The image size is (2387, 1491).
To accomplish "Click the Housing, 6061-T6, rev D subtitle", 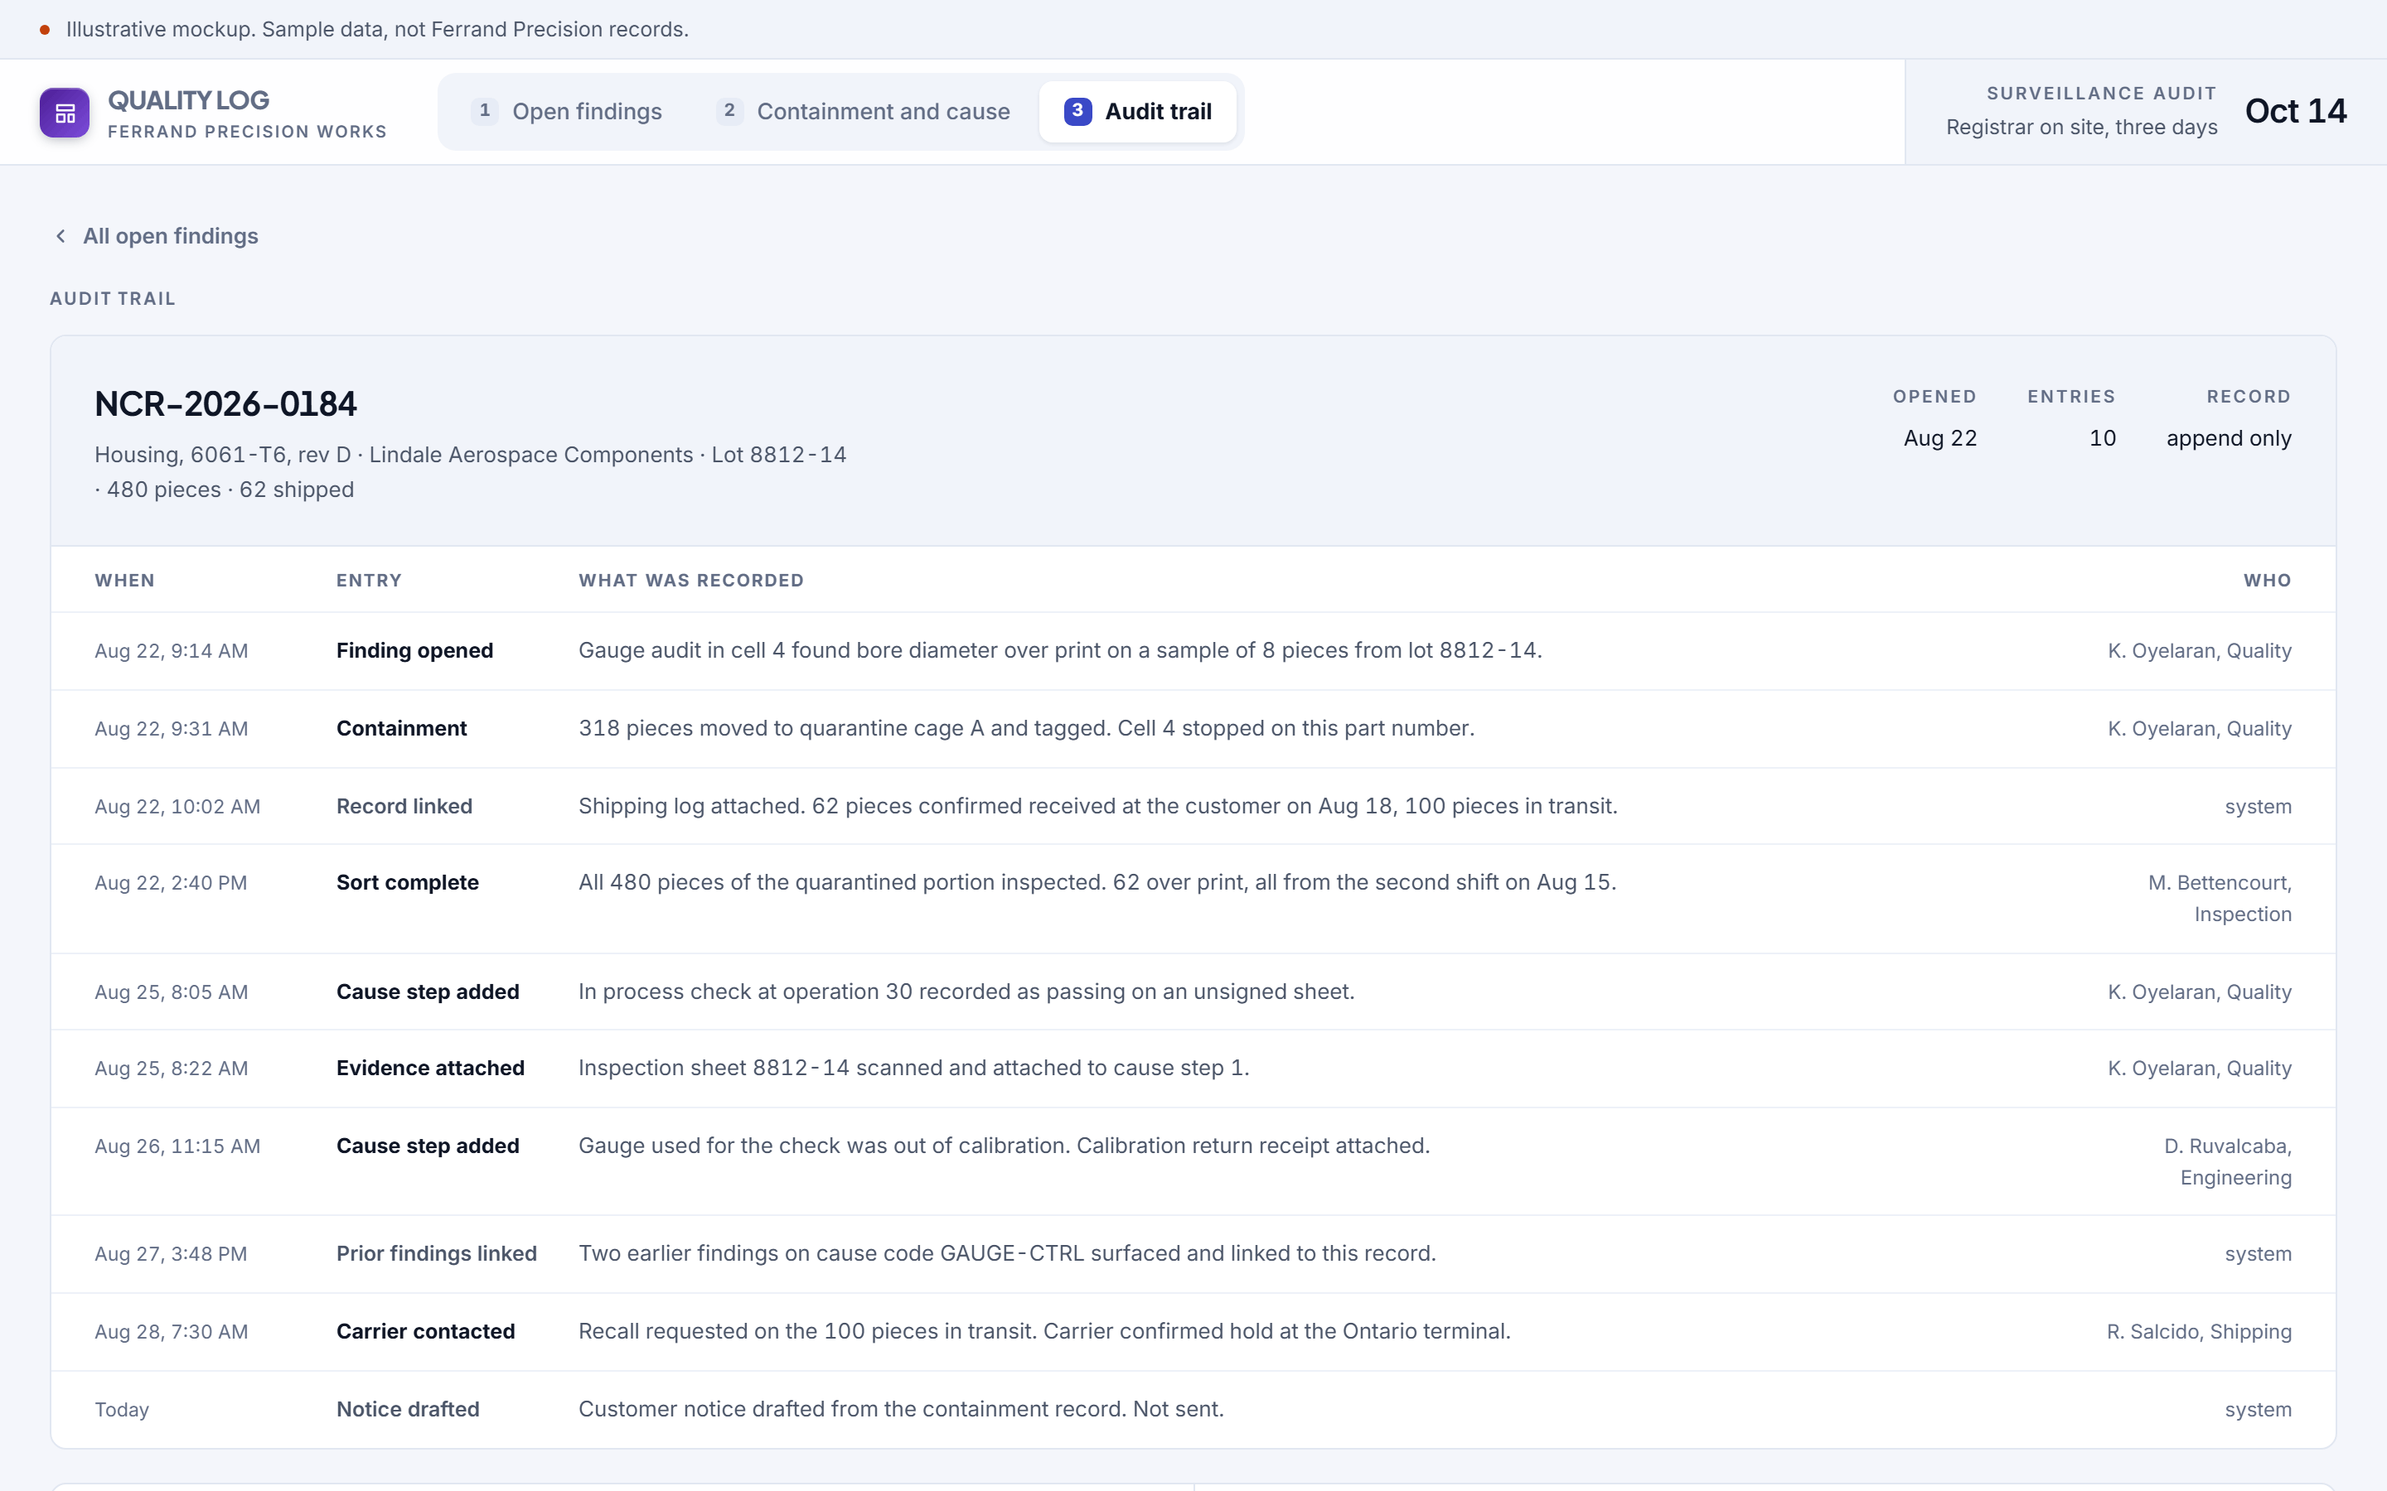I will 469,471.
